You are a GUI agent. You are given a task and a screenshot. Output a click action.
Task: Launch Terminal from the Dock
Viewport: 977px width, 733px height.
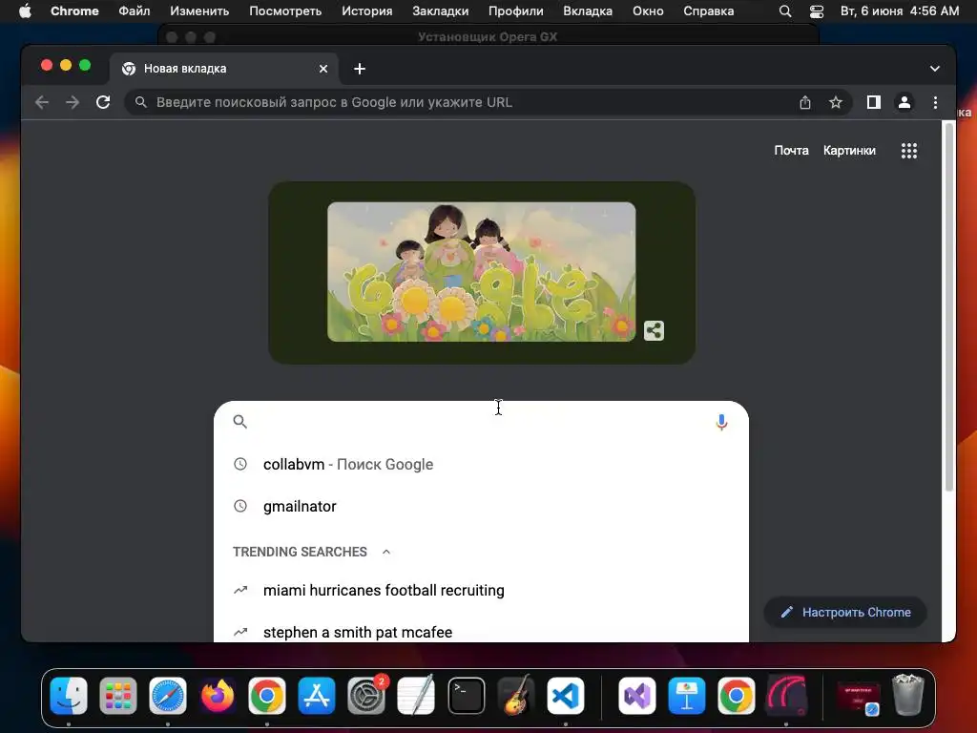point(466,695)
